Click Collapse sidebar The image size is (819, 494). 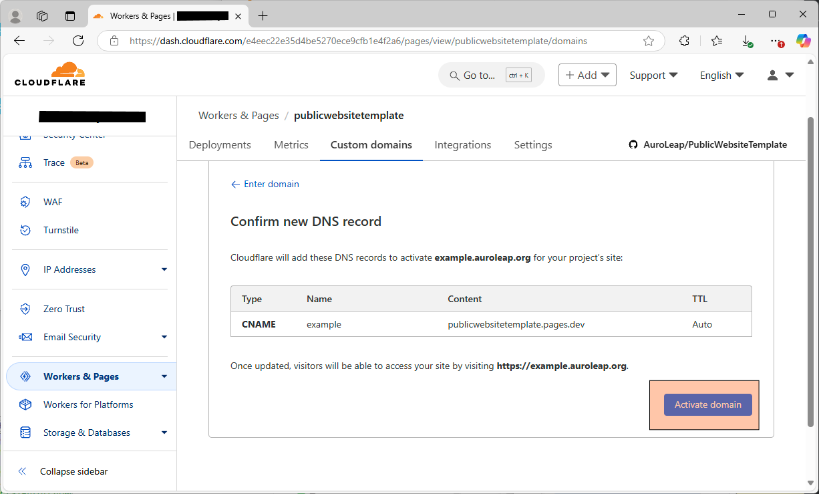point(73,471)
